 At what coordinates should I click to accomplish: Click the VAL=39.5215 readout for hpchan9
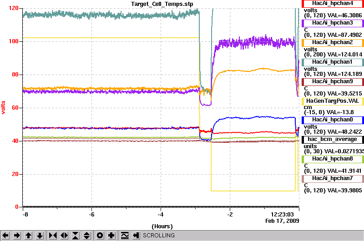[344, 94]
